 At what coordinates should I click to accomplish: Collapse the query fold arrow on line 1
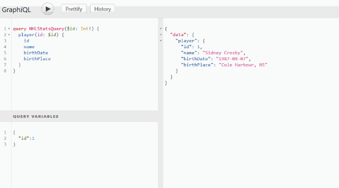9,28
